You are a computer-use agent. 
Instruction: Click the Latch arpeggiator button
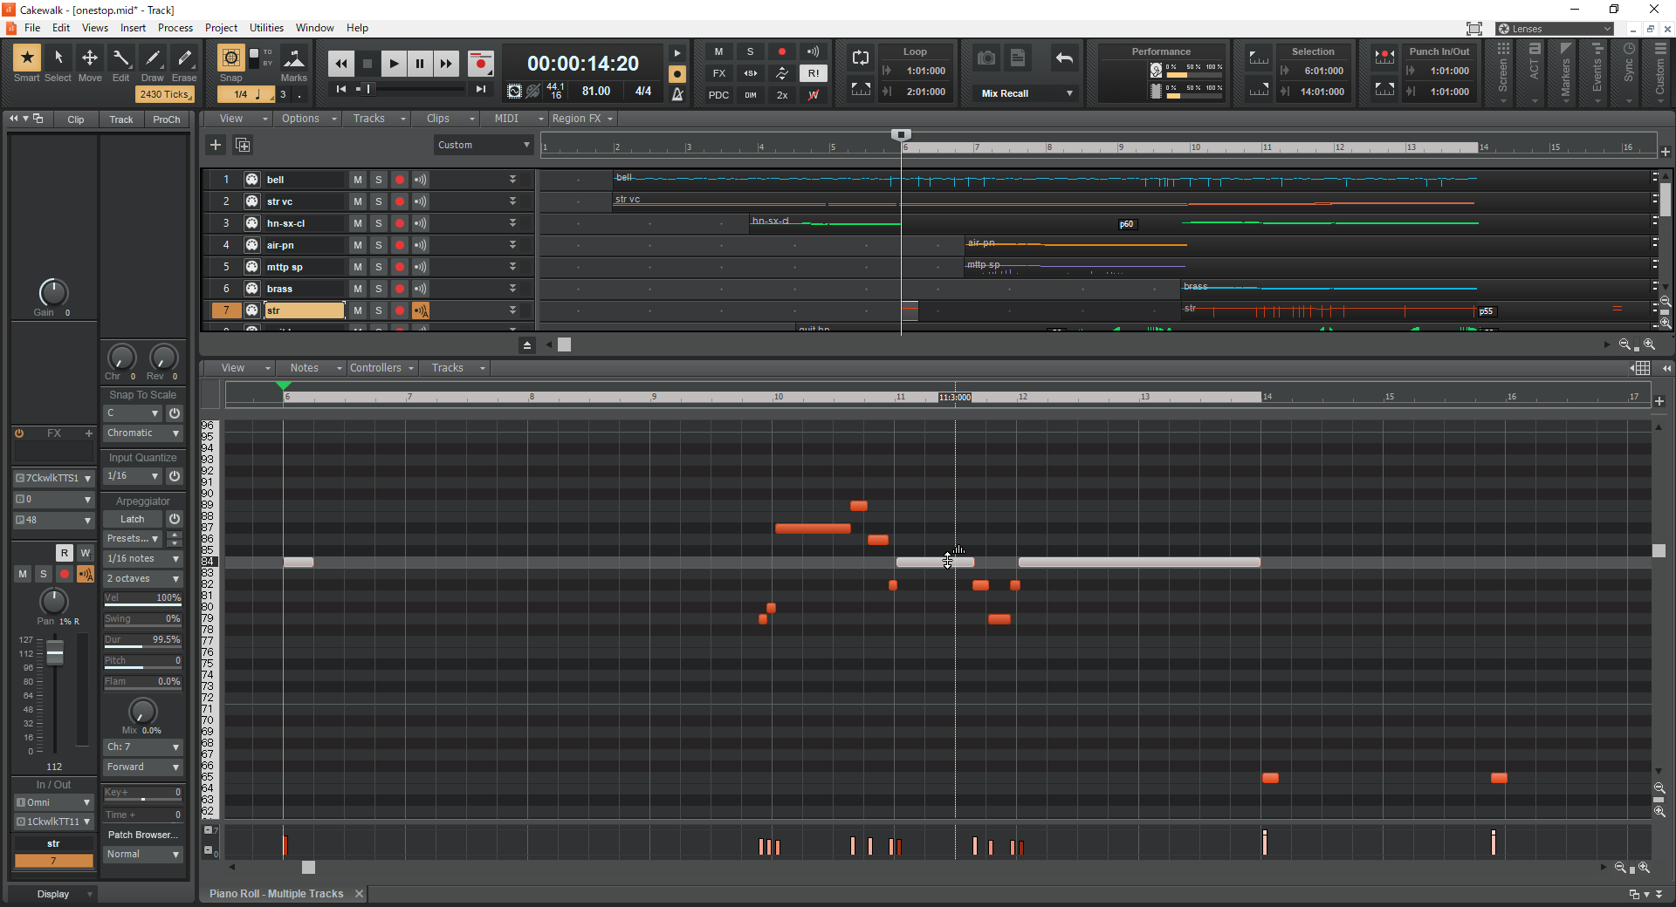(133, 519)
